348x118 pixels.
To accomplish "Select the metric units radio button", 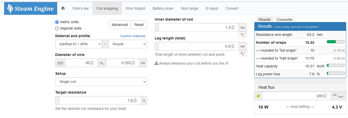I will coord(57,22).
